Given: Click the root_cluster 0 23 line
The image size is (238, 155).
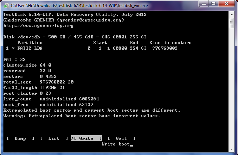Looking at the screenshot, I should point(27,93).
